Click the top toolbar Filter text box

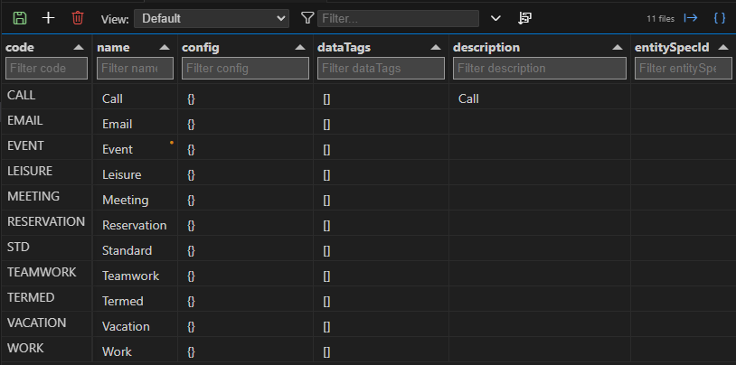coord(398,18)
